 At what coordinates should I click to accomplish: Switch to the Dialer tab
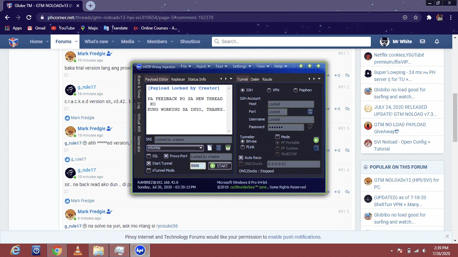(255, 79)
